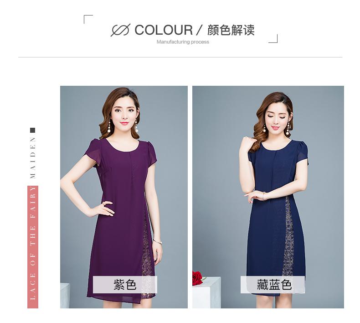Click the red rose in the navy photo

[x=197, y=278]
